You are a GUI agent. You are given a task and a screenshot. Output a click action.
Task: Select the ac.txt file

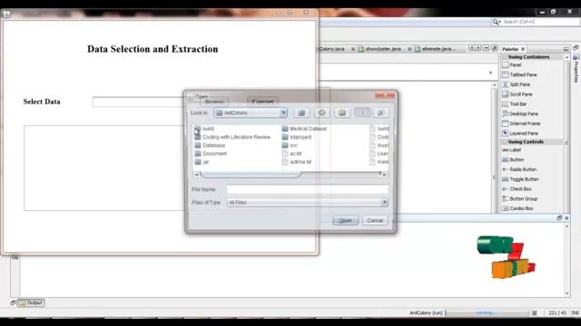[x=292, y=153]
